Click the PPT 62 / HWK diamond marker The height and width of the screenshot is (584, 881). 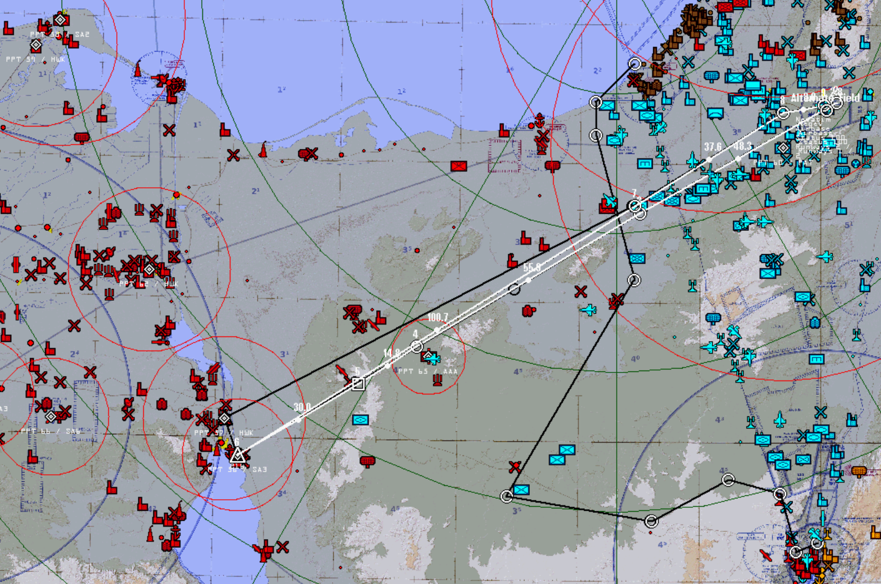pos(149,270)
